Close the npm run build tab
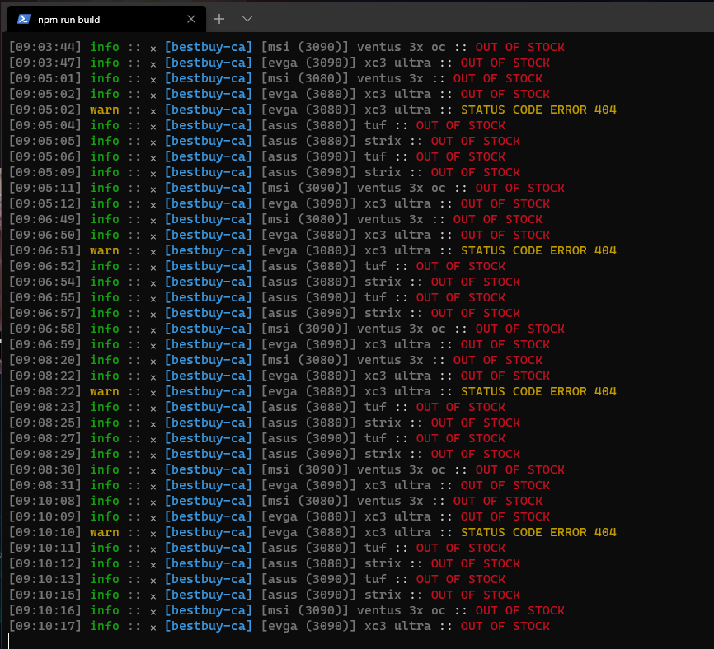 click(191, 19)
